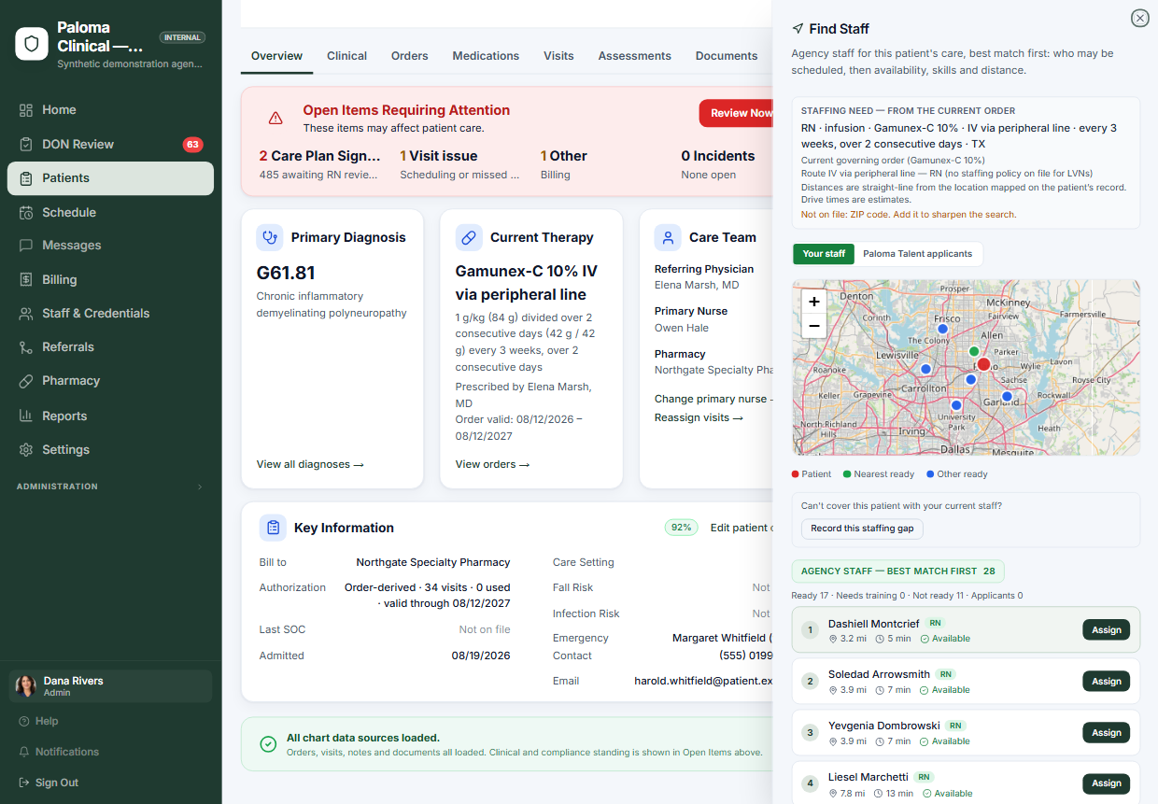
Task: Assign Liesel Marchetti
Action: point(1106,783)
